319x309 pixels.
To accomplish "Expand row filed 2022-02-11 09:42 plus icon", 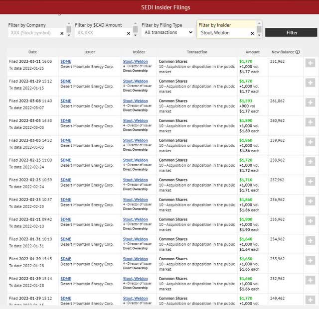I will (x=310, y=221).
